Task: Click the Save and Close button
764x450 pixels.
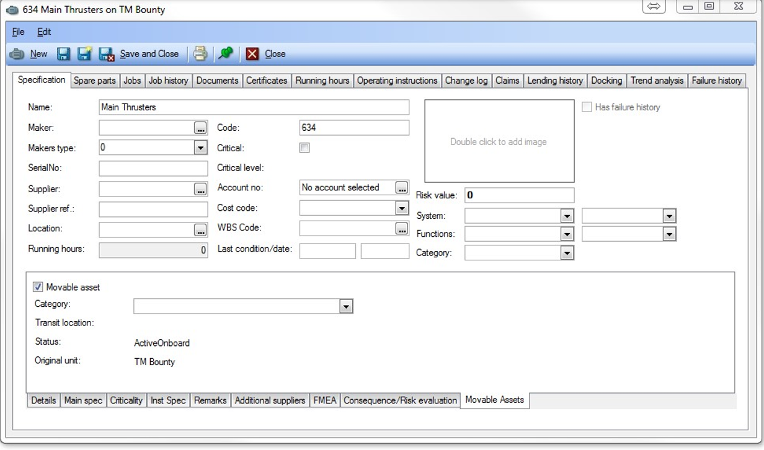Action: click(x=149, y=54)
